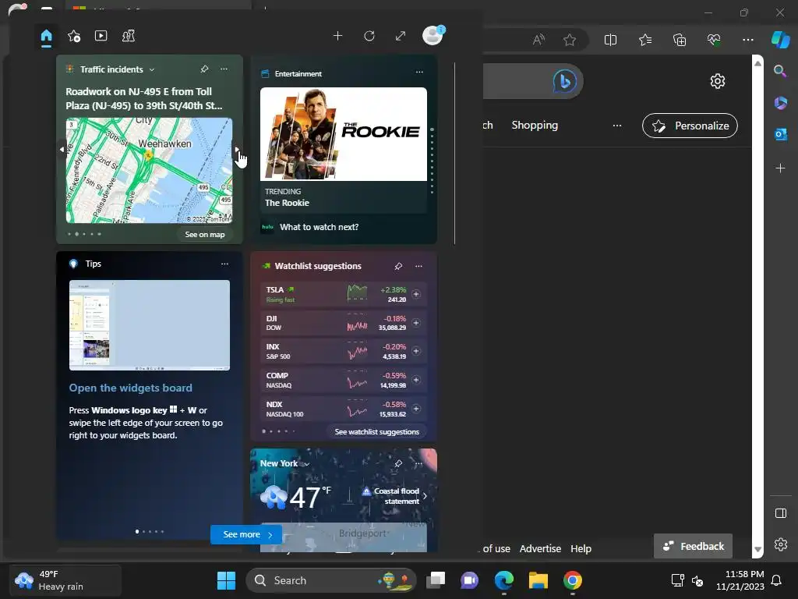Screen dimensions: 798x599
Task: Add a widget with the plus icon
Action: (x=337, y=36)
